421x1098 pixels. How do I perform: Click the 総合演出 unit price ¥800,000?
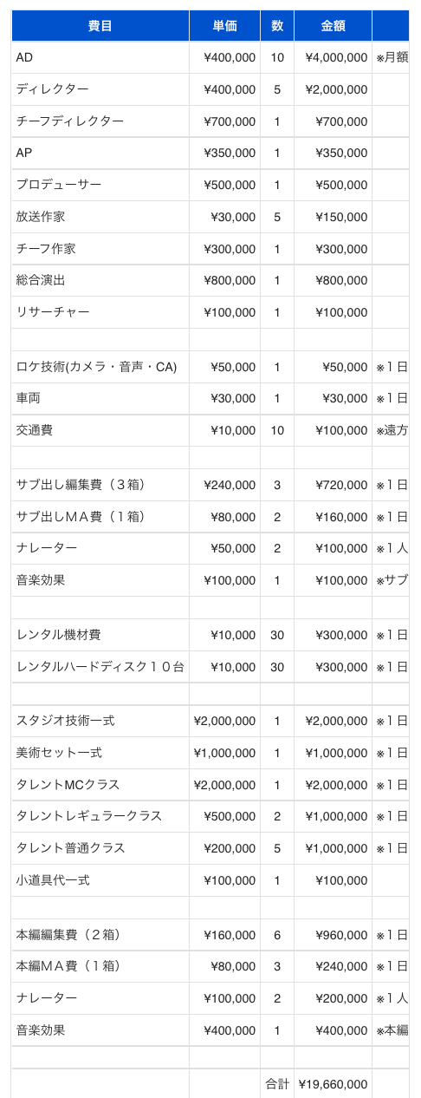(x=225, y=280)
